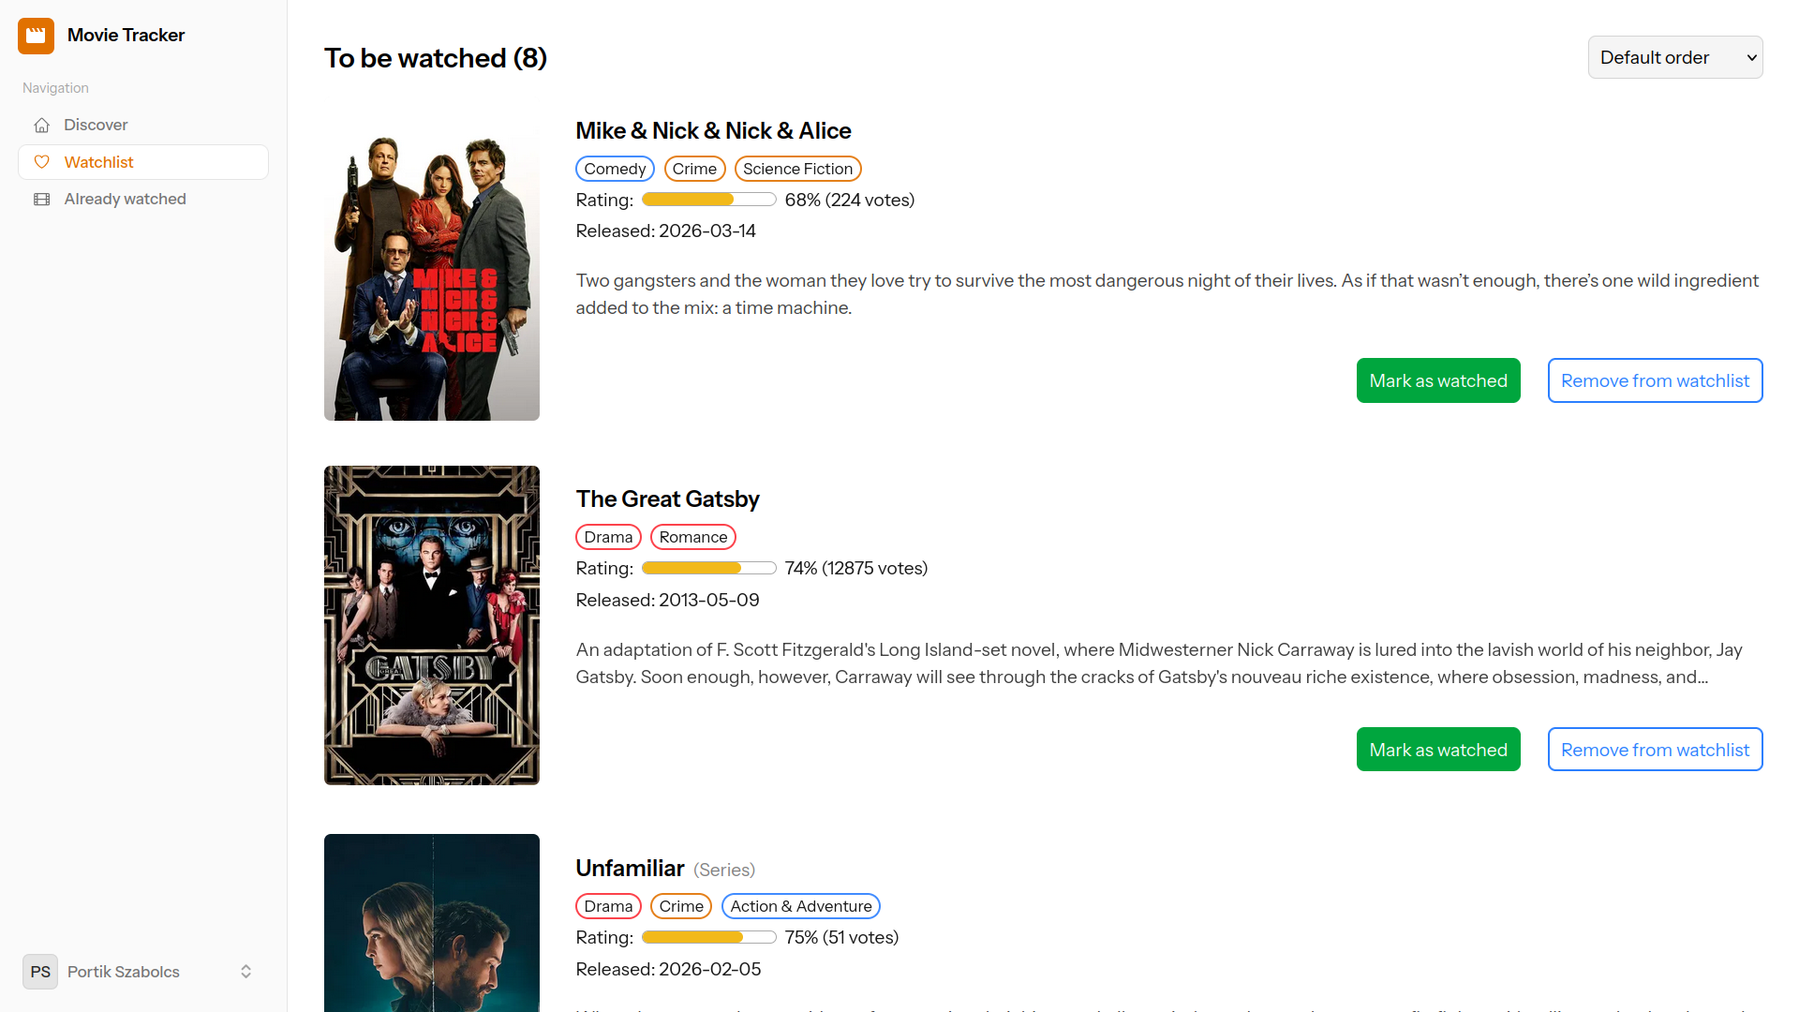The height and width of the screenshot is (1012, 1799).
Task: Click The Great Gatsby rating bar
Action: pos(708,569)
